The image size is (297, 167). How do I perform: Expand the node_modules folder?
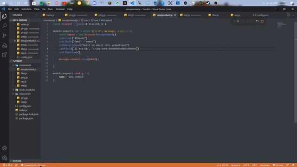pyautogui.click(x=27, y=90)
